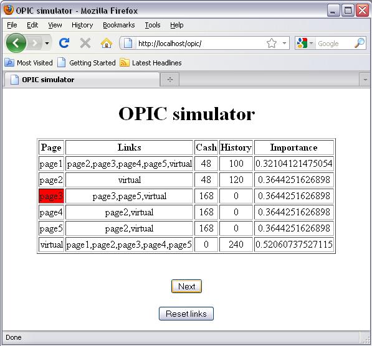Open the View menu
This screenshot has height=346, width=372.
(x=55, y=25)
